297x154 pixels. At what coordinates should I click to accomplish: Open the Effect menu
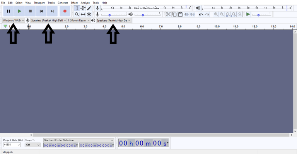pyautogui.click(x=74, y=3)
